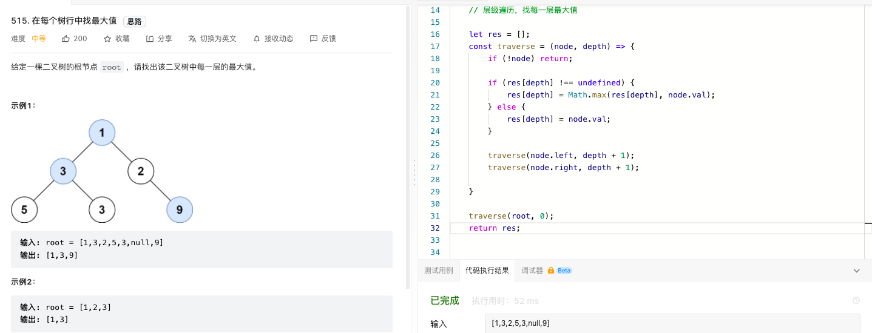Click the highlighted leaf node labeled 9
This screenshot has width=872, height=333.
(x=180, y=210)
